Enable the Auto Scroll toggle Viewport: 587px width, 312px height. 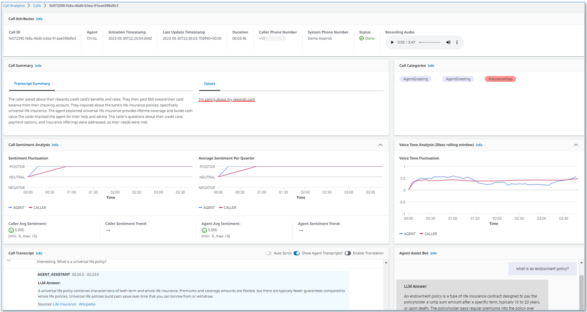(x=268, y=253)
